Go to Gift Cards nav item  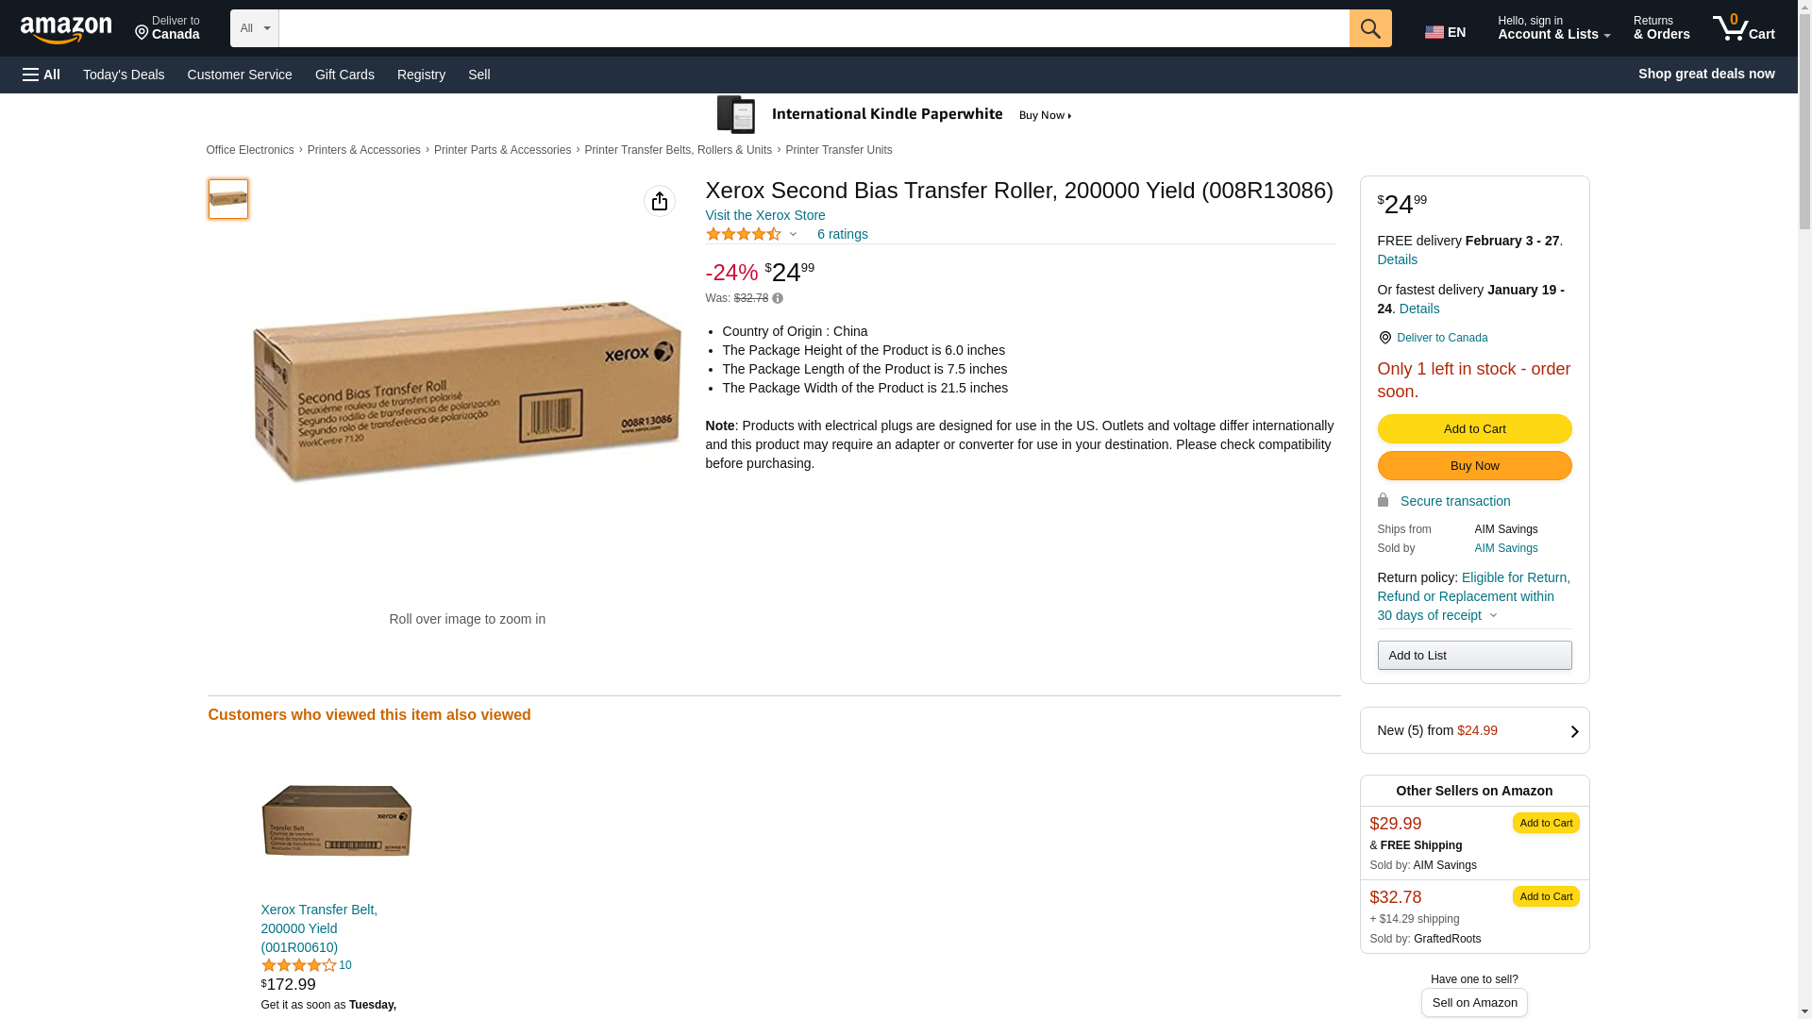pos(344,75)
